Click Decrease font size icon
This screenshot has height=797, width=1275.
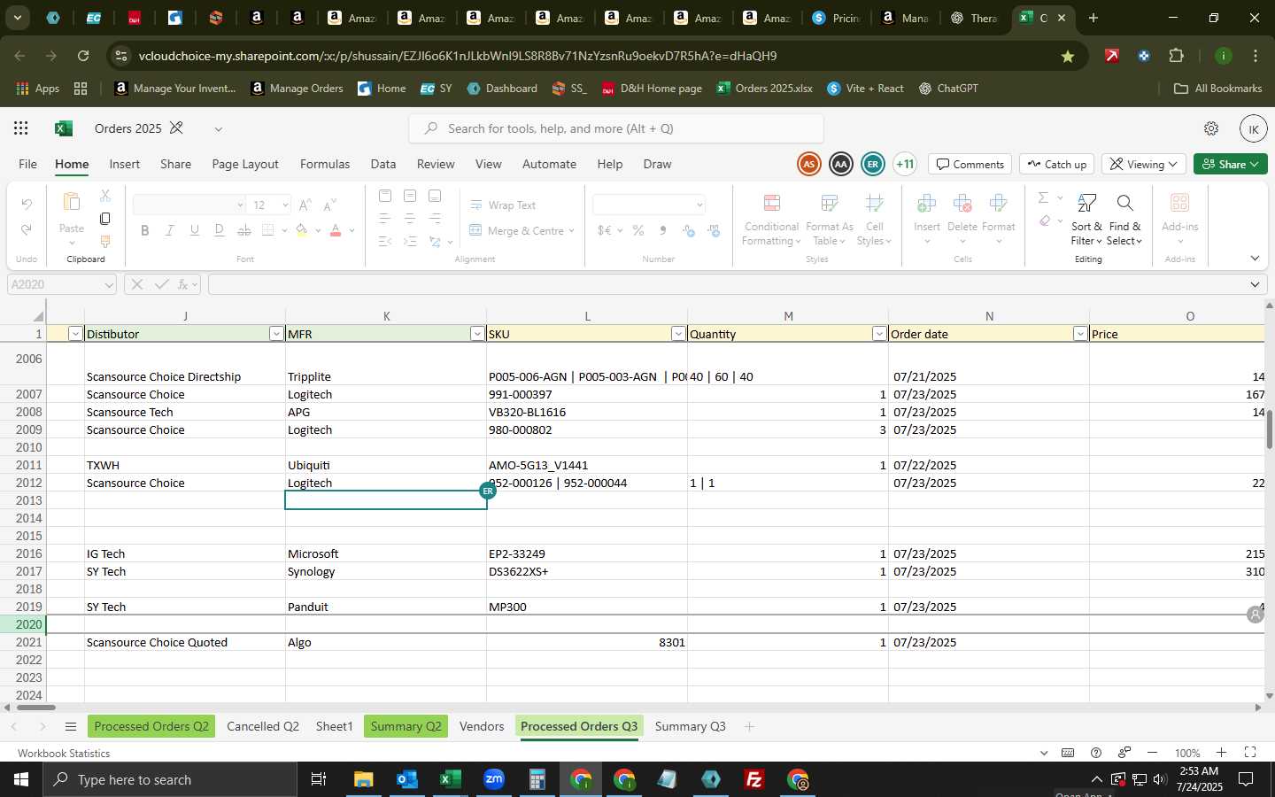[x=329, y=205]
